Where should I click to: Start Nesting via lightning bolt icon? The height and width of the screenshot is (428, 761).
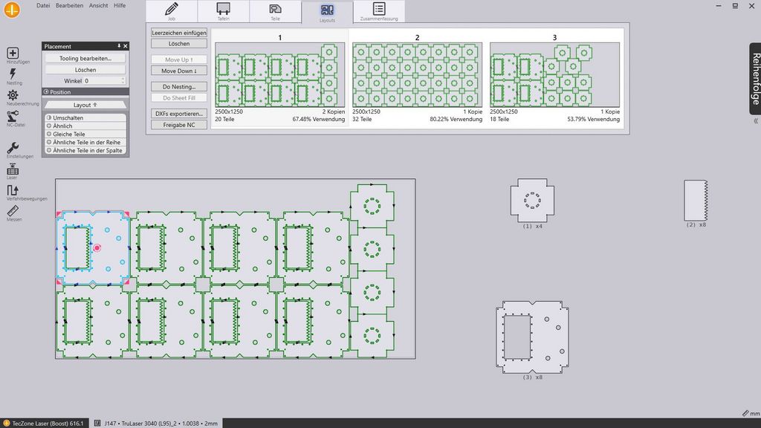coord(13,74)
